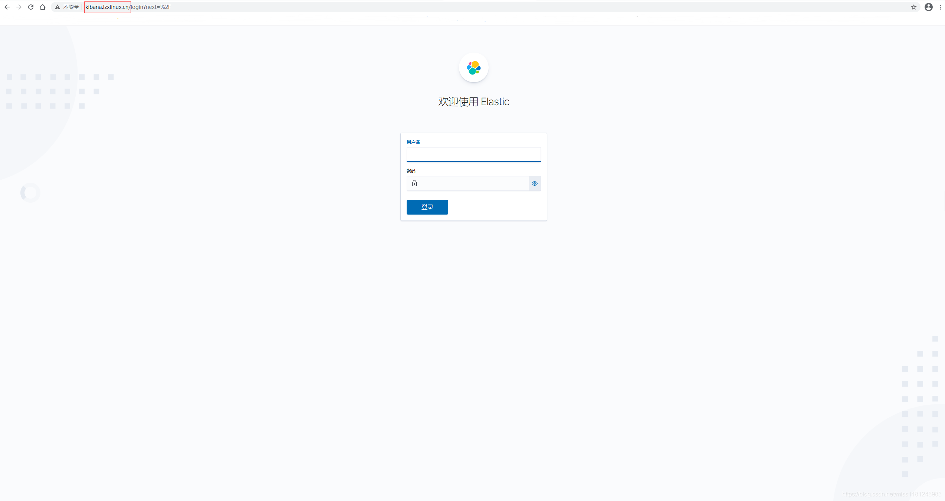Click the 欢迎使用 Elastic heading

click(473, 102)
